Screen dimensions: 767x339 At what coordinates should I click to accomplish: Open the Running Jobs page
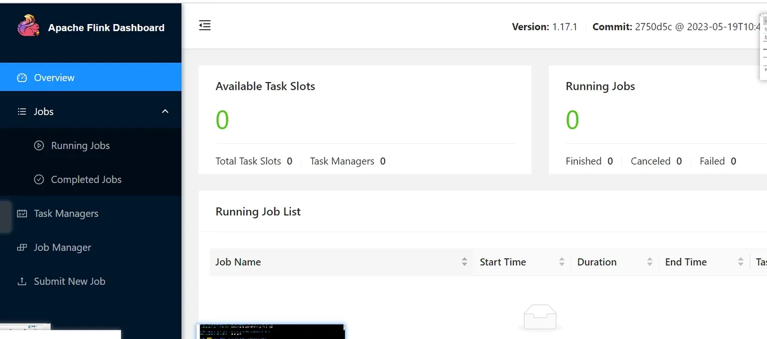[x=90, y=145]
